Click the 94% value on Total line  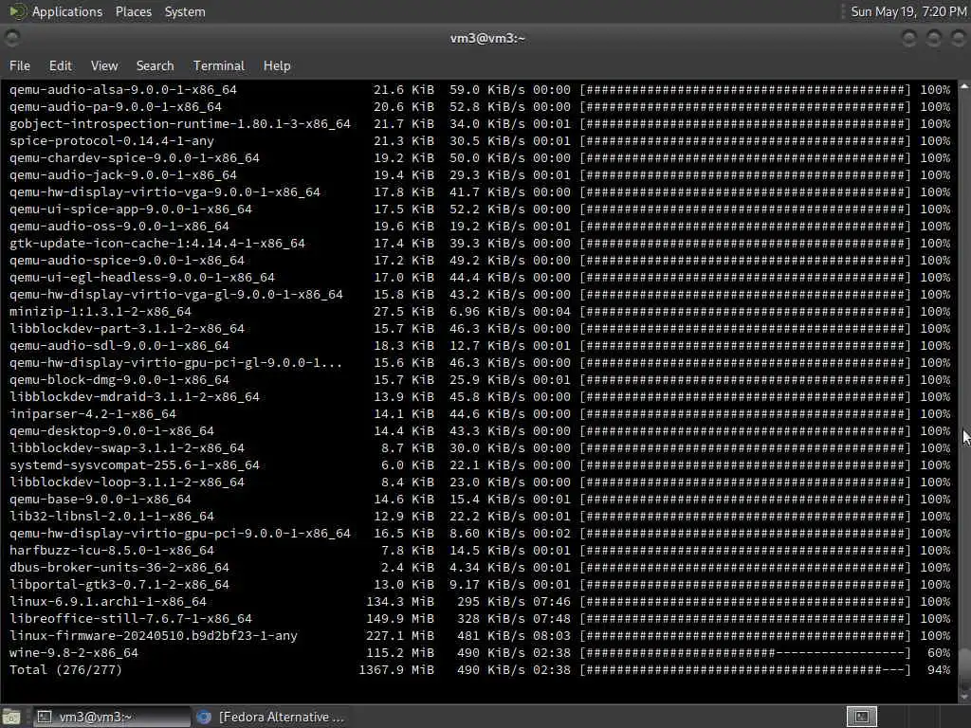[939, 670]
